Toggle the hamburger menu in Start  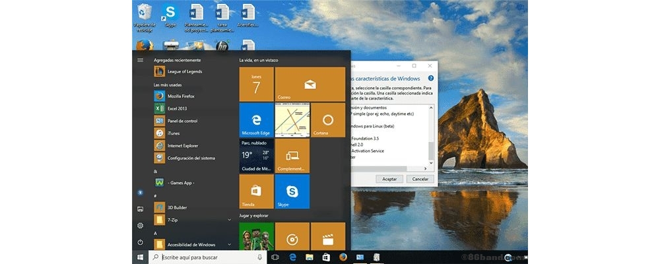[140, 60]
